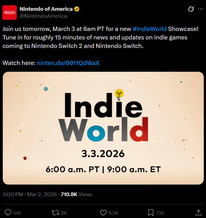Follow the ninten.do/6011QdWaX link

[x=68, y=63]
